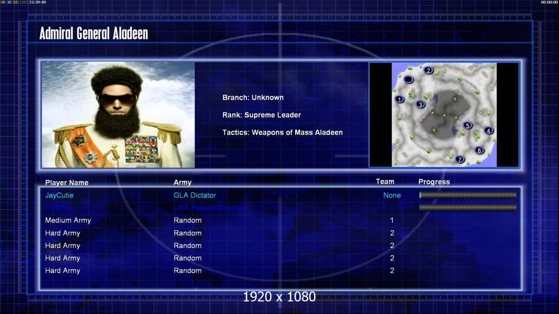Choose start position marker 6 on minimap

[x=479, y=150]
